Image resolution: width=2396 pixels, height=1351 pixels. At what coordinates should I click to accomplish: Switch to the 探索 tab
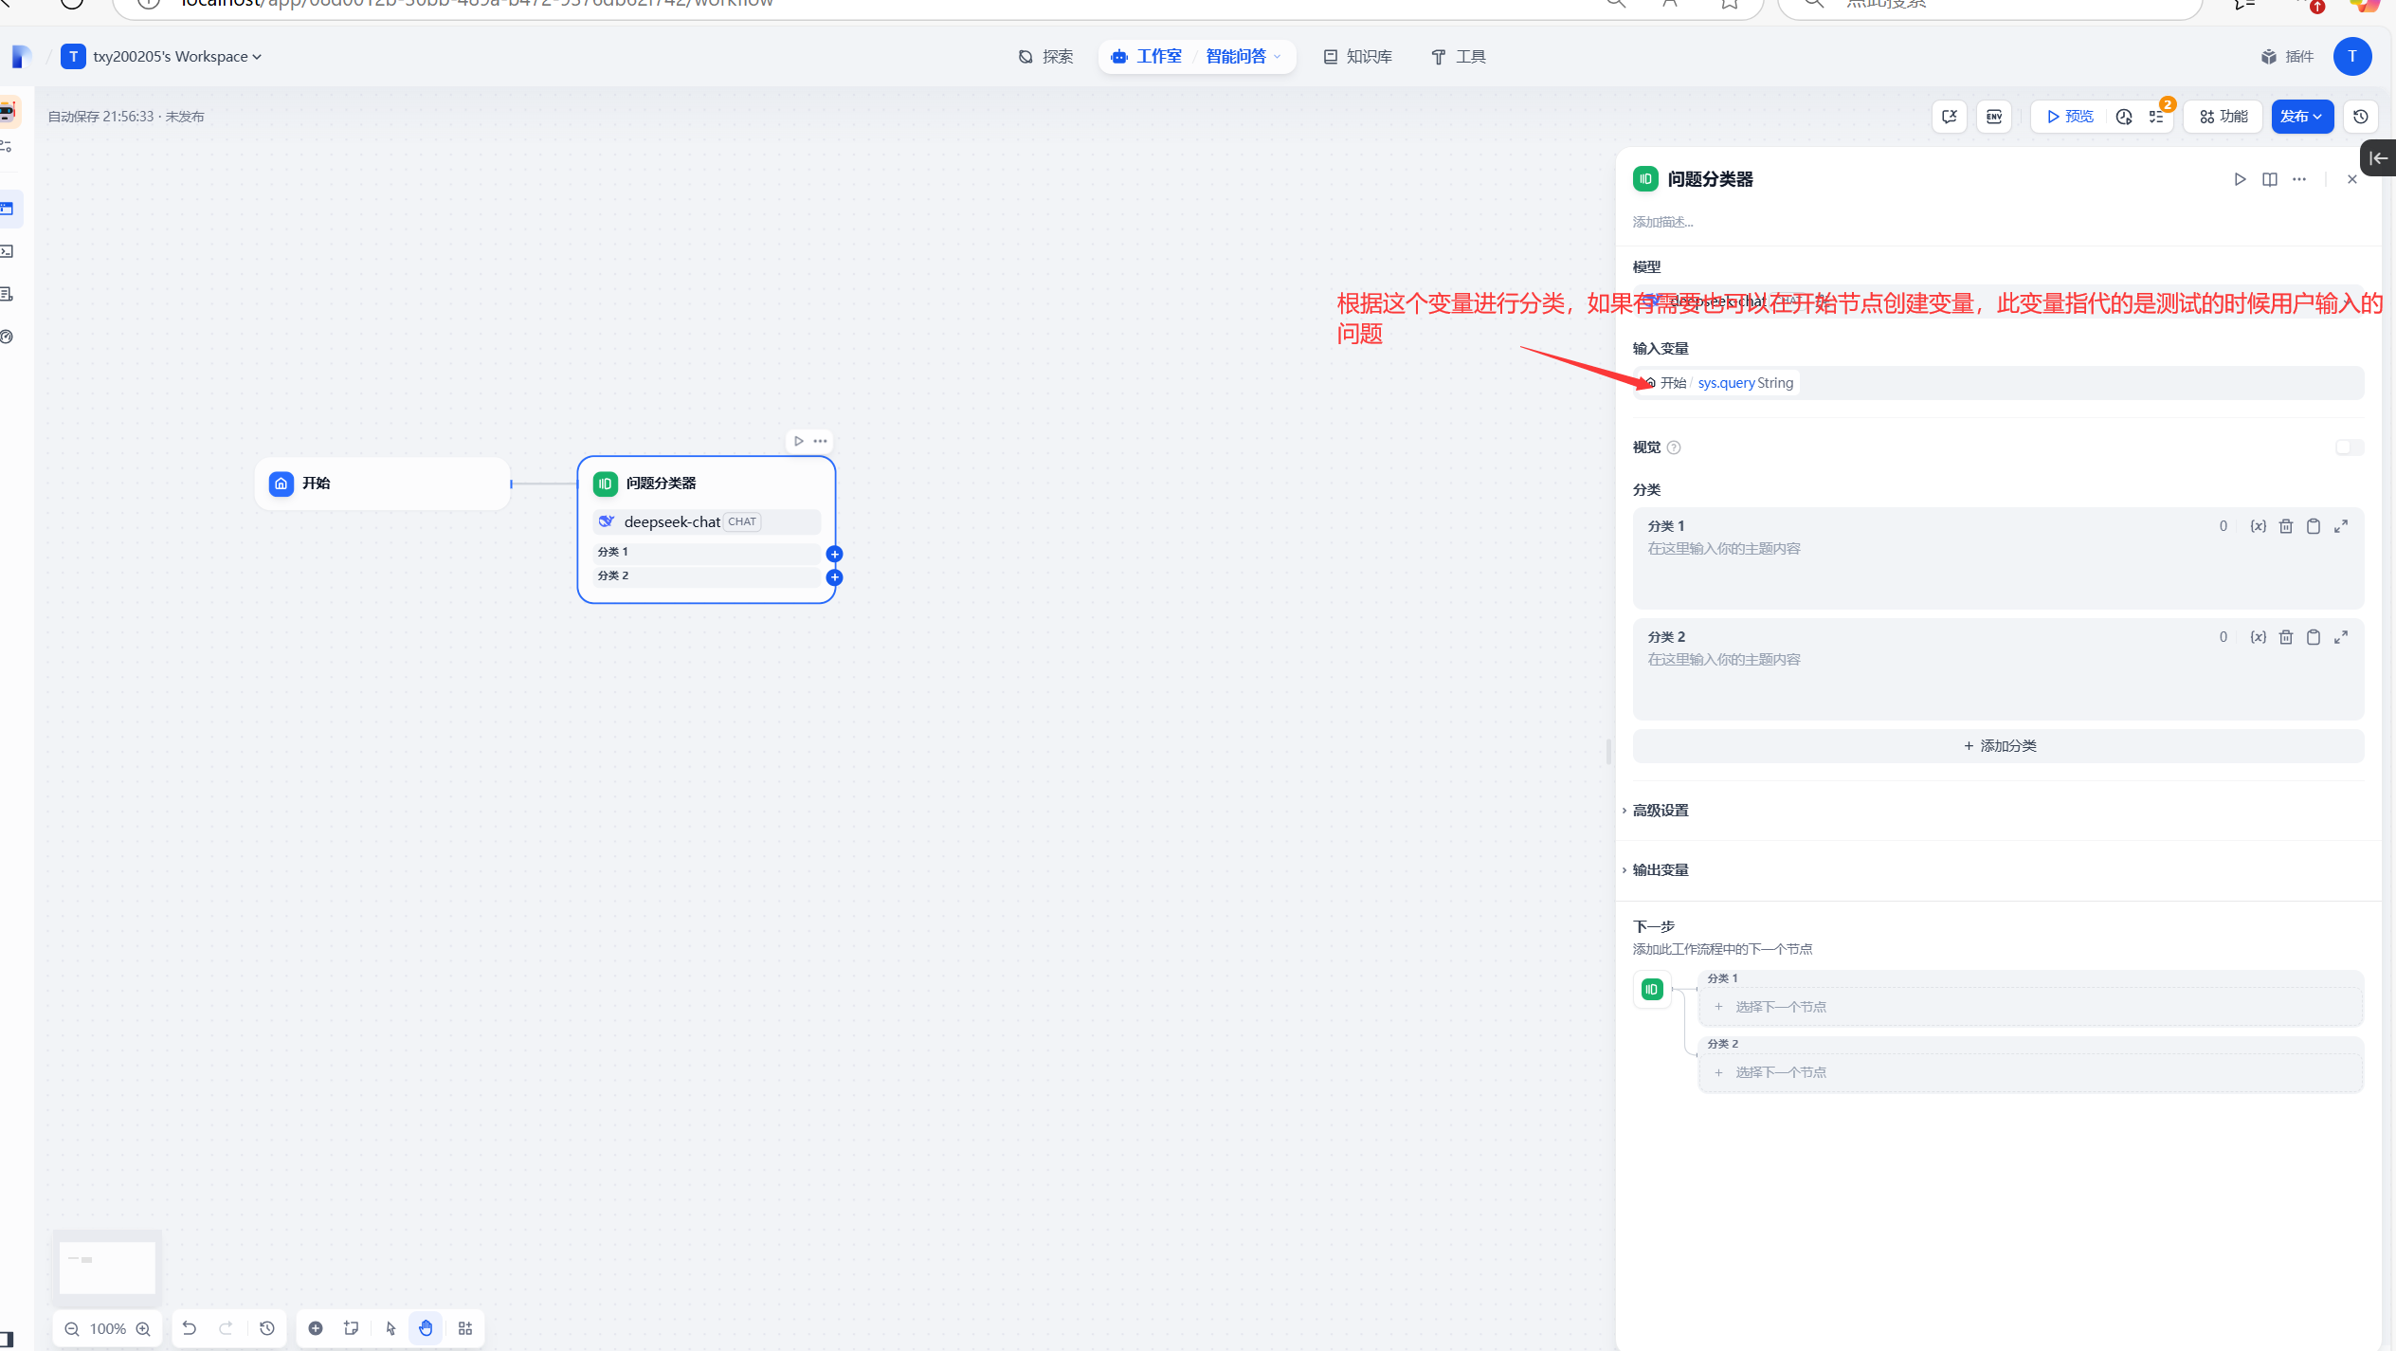[x=1046, y=57]
